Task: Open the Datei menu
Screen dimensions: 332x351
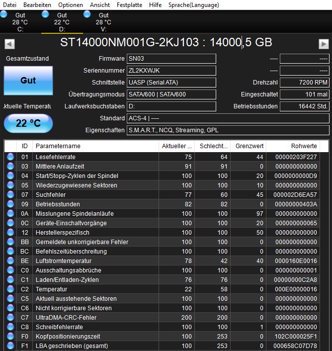Action: (9, 4)
